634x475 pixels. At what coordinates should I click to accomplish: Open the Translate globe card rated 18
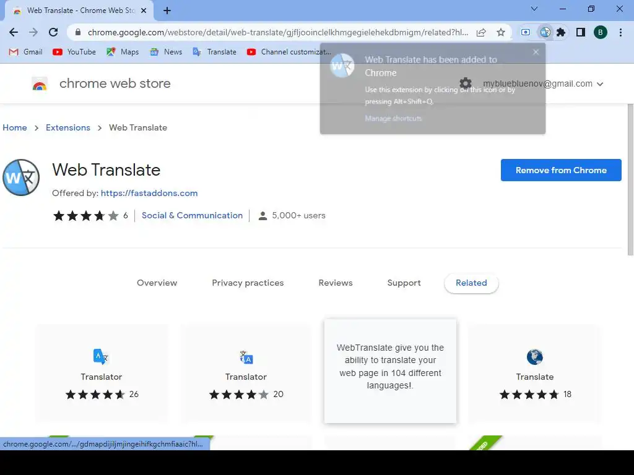click(x=534, y=373)
